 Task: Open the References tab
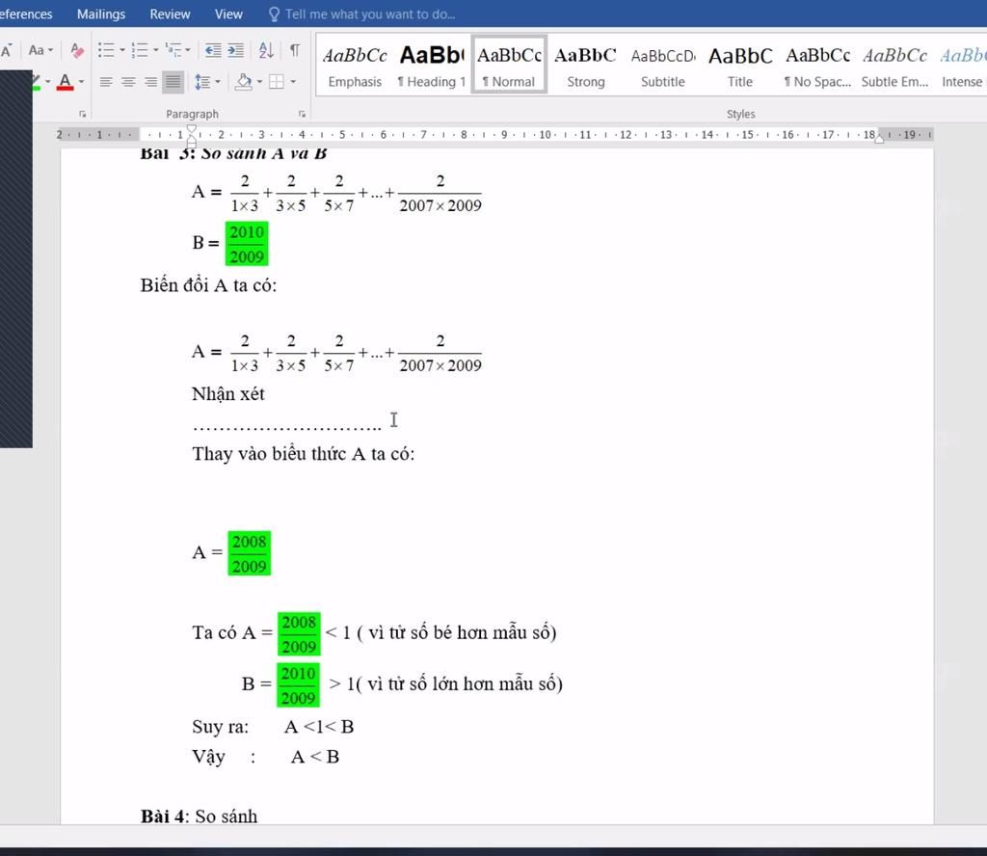pyautogui.click(x=26, y=13)
